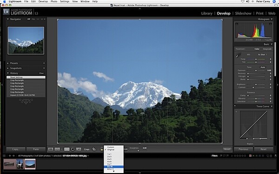Click the Straighten slider handle
The image size is (279, 174).
138,151
